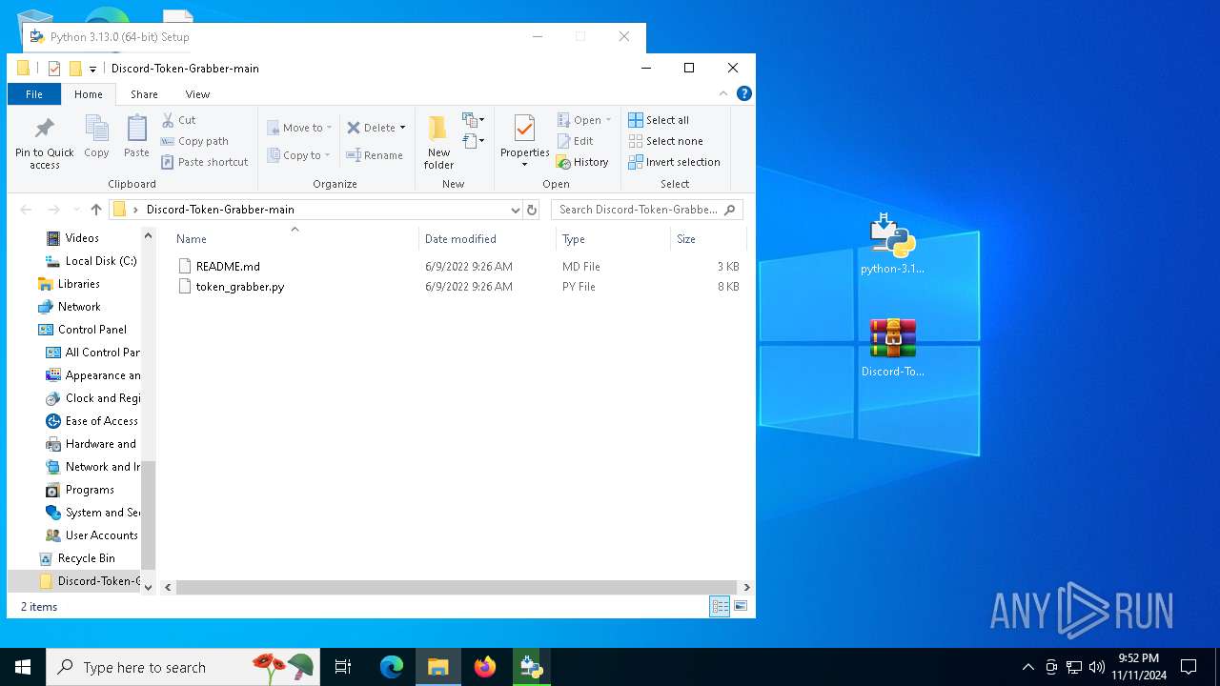Open the Copy to dropdown
Screen dimensions: 1220x686
pos(298,155)
